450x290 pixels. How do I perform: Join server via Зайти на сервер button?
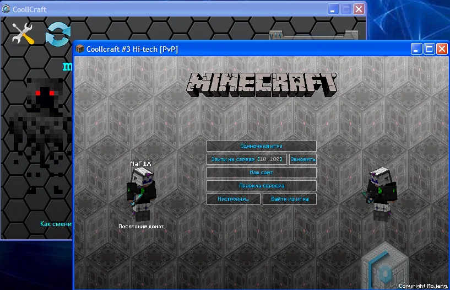246,159
